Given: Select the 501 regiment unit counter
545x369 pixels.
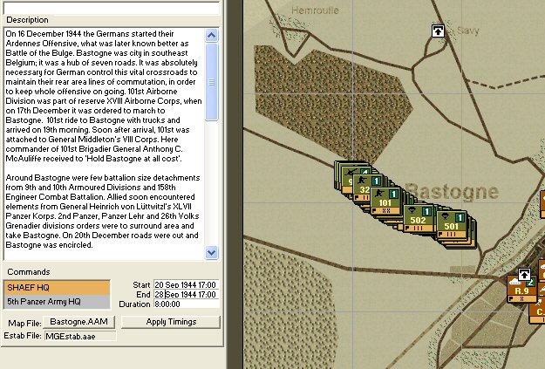Looking at the screenshot, I should click(452, 224).
